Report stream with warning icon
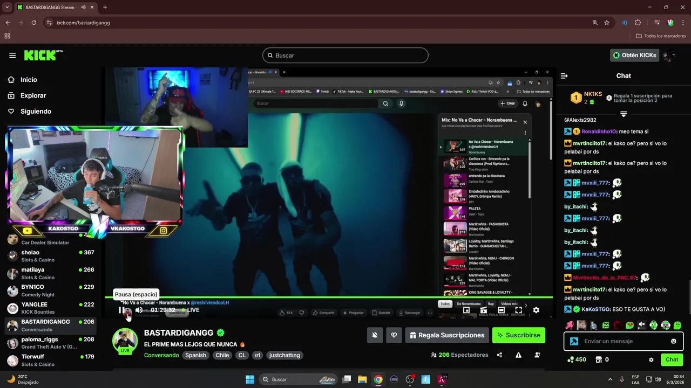 [x=518, y=355]
